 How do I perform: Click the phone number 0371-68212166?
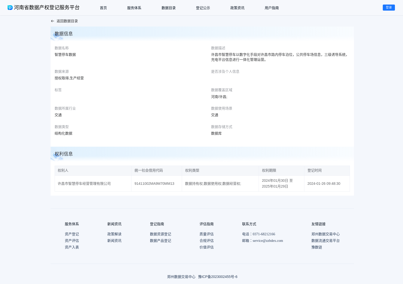(x=264, y=234)
